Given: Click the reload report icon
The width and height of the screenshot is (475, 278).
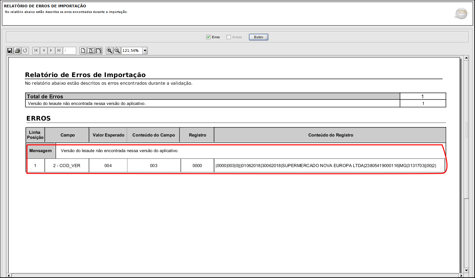Looking at the screenshot, I should click(25, 50).
